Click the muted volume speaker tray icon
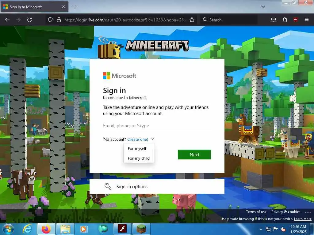 click(x=283, y=229)
